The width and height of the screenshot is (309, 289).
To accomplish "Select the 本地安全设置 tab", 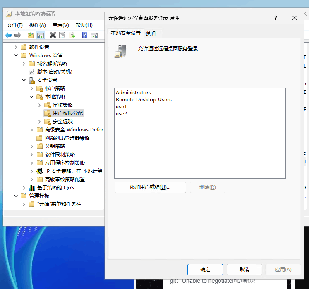I will coord(126,33).
